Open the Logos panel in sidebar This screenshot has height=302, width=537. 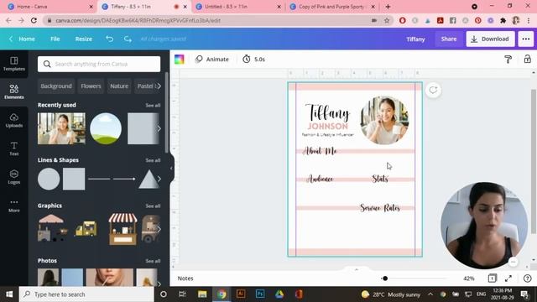[14, 177]
